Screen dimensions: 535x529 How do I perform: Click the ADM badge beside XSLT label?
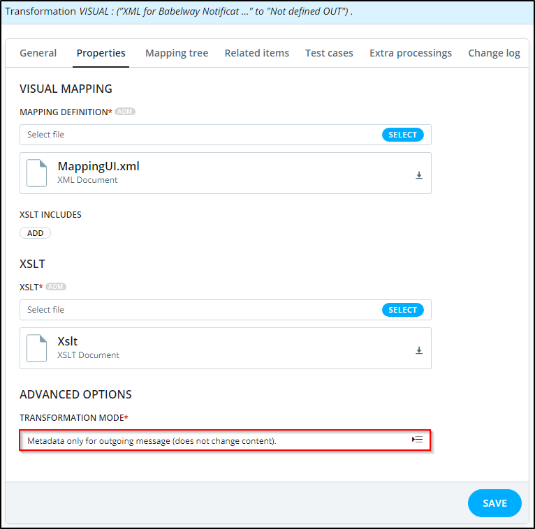(56, 287)
